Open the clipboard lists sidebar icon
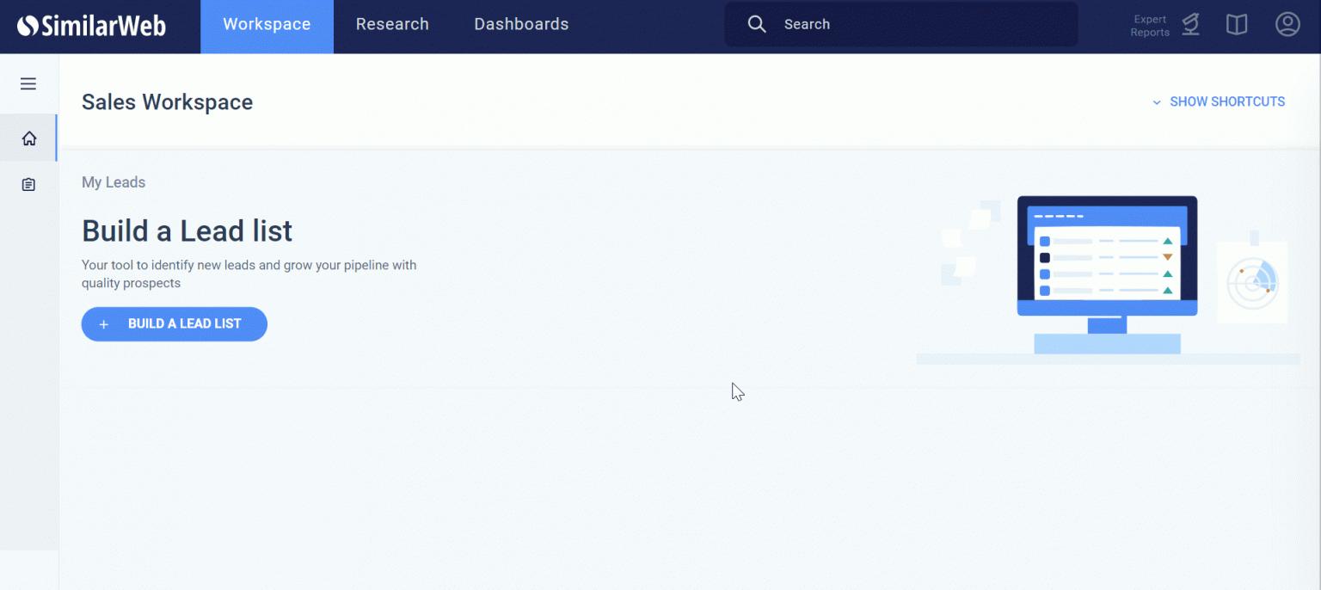The image size is (1321, 590). tap(29, 184)
